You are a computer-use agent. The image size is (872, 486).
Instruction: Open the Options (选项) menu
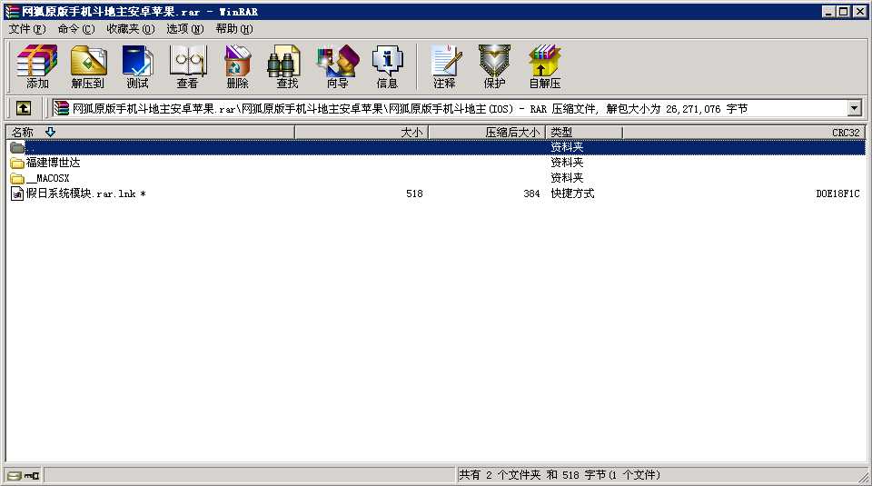click(x=185, y=29)
